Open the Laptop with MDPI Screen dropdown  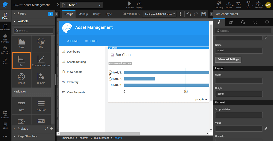pyautogui.click(x=159, y=14)
